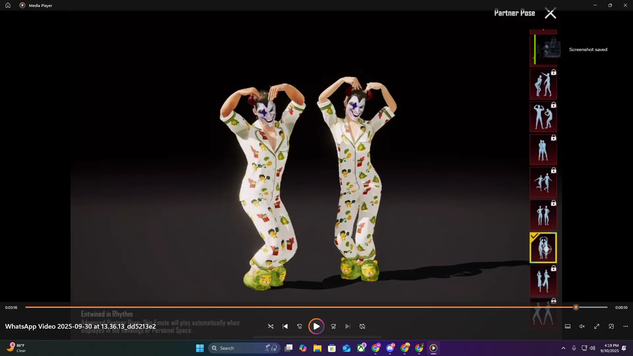Show hidden system tray icons
633x356 pixels.
tap(563, 348)
